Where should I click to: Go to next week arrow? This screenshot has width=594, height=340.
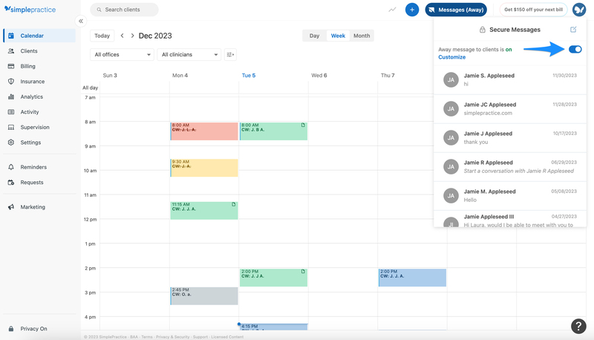pyautogui.click(x=132, y=36)
